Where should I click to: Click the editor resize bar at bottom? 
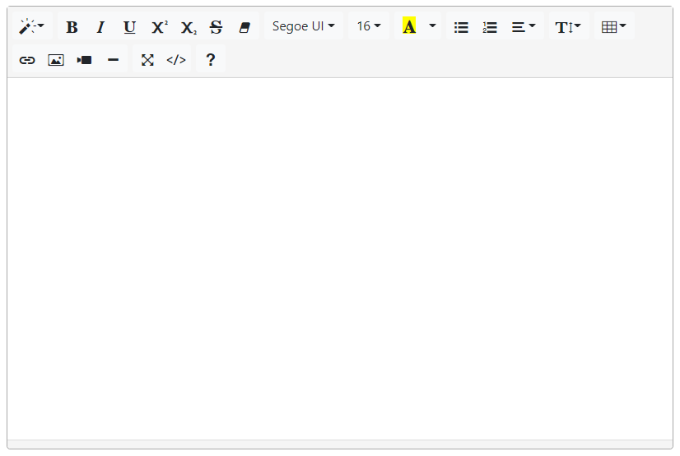tap(340, 444)
